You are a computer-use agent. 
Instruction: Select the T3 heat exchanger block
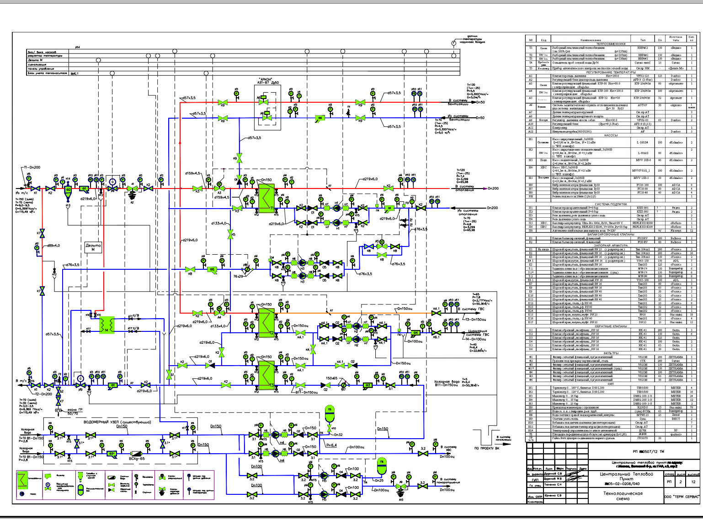tap(266, 375)
